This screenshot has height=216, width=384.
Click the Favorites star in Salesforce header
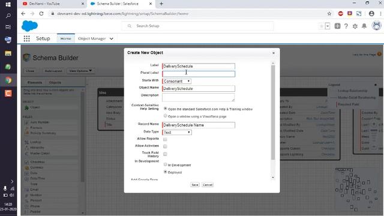pyautogui.click(x=322, y=26)
